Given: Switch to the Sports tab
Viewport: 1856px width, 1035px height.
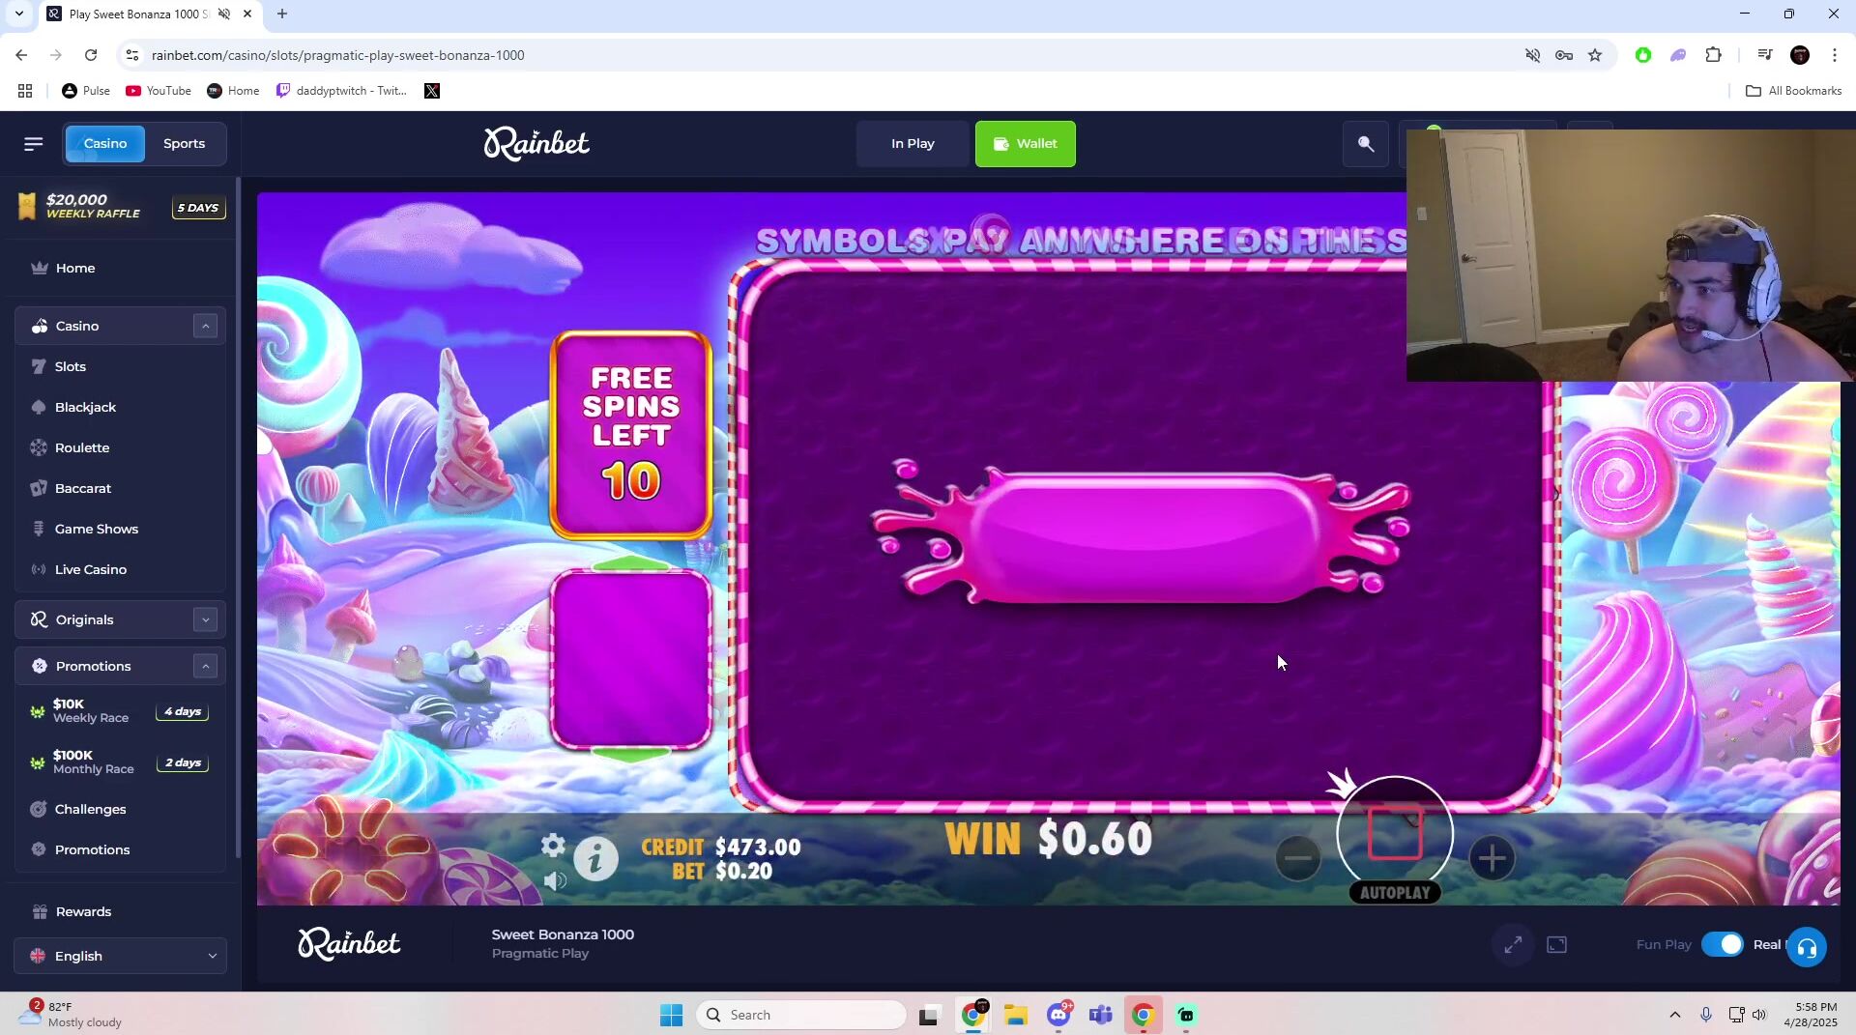Looking at the screenshot, I should click(x=184, y=144).
